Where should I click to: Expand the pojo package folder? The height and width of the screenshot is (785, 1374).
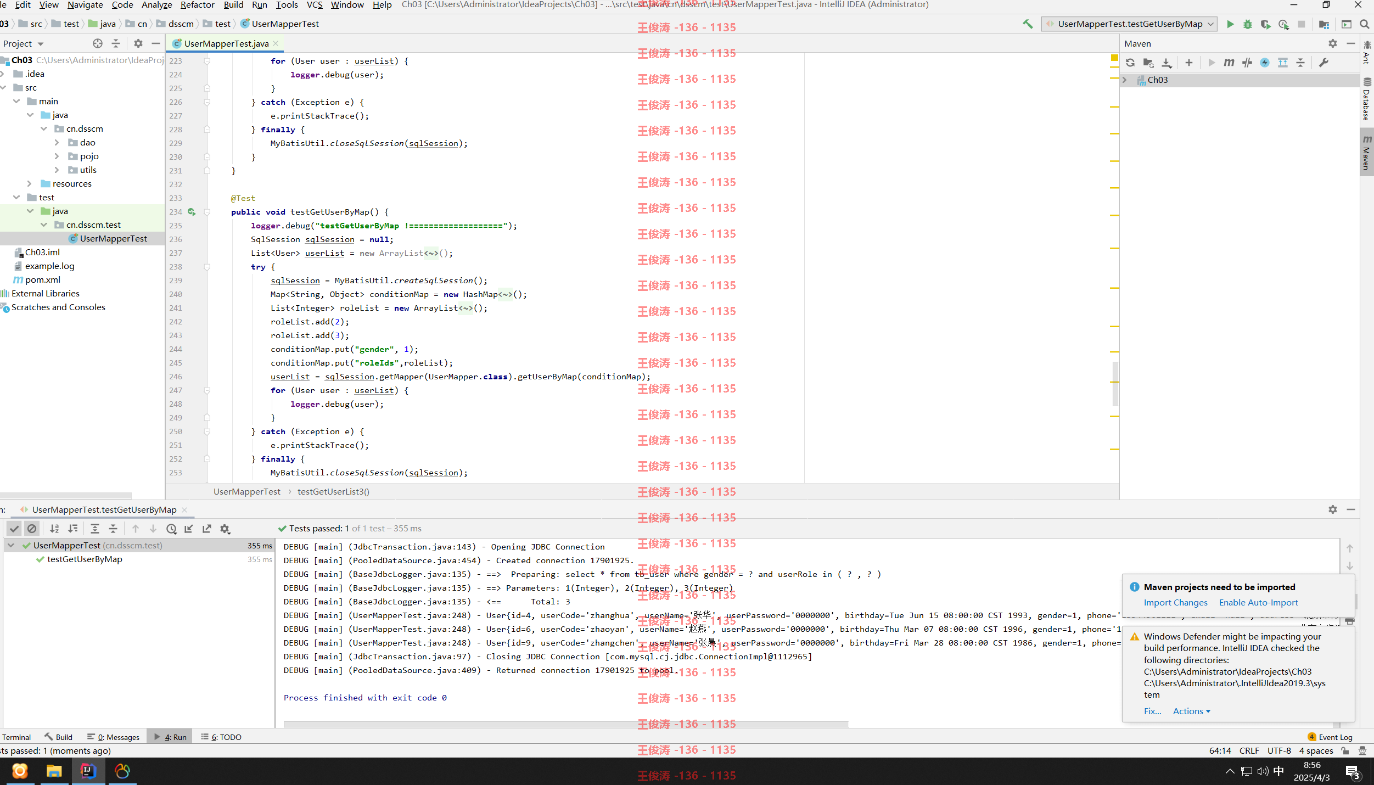point(57,156)
